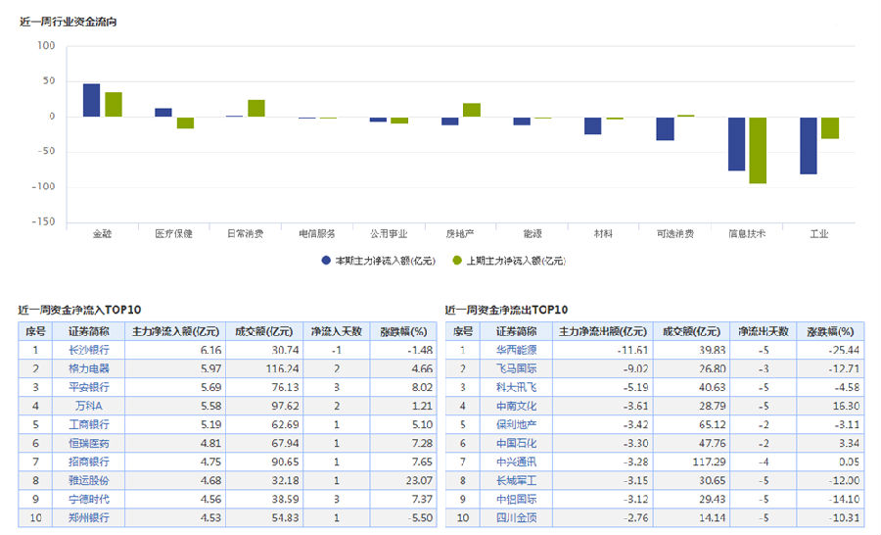Open the 宁德时代 stock link
Image resolution: width=881 pixels, height=535 pixels.
point(89,499)
